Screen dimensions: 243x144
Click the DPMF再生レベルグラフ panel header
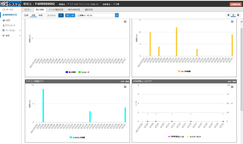[184, 81]
